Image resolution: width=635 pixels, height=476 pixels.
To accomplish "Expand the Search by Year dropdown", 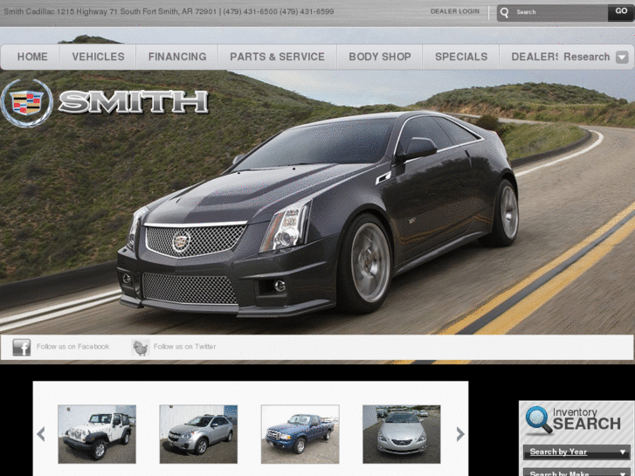I will tap(576, 452).
